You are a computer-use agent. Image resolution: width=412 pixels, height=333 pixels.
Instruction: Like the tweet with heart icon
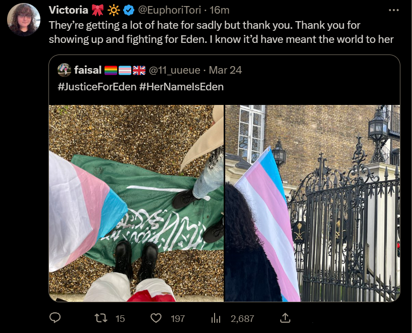pos(156,318)
